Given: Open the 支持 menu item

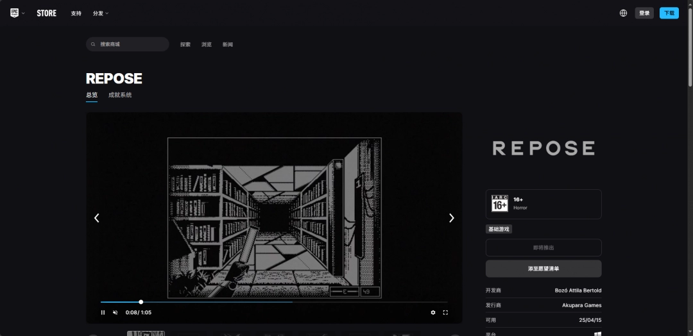Looking at the screenshot, I should click(x=76, y=13).
